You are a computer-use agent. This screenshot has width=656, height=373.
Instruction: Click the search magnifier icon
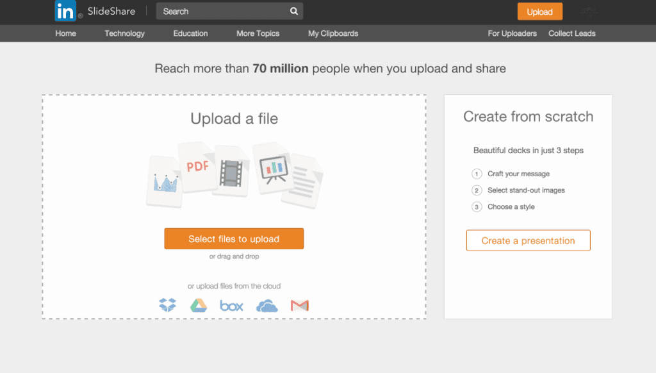coord(294,12)
